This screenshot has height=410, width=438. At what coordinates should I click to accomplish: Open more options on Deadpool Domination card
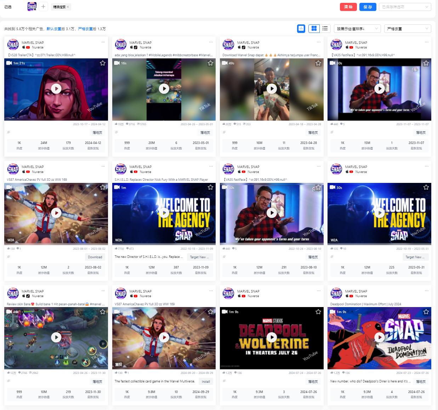[x=427, y=291]
